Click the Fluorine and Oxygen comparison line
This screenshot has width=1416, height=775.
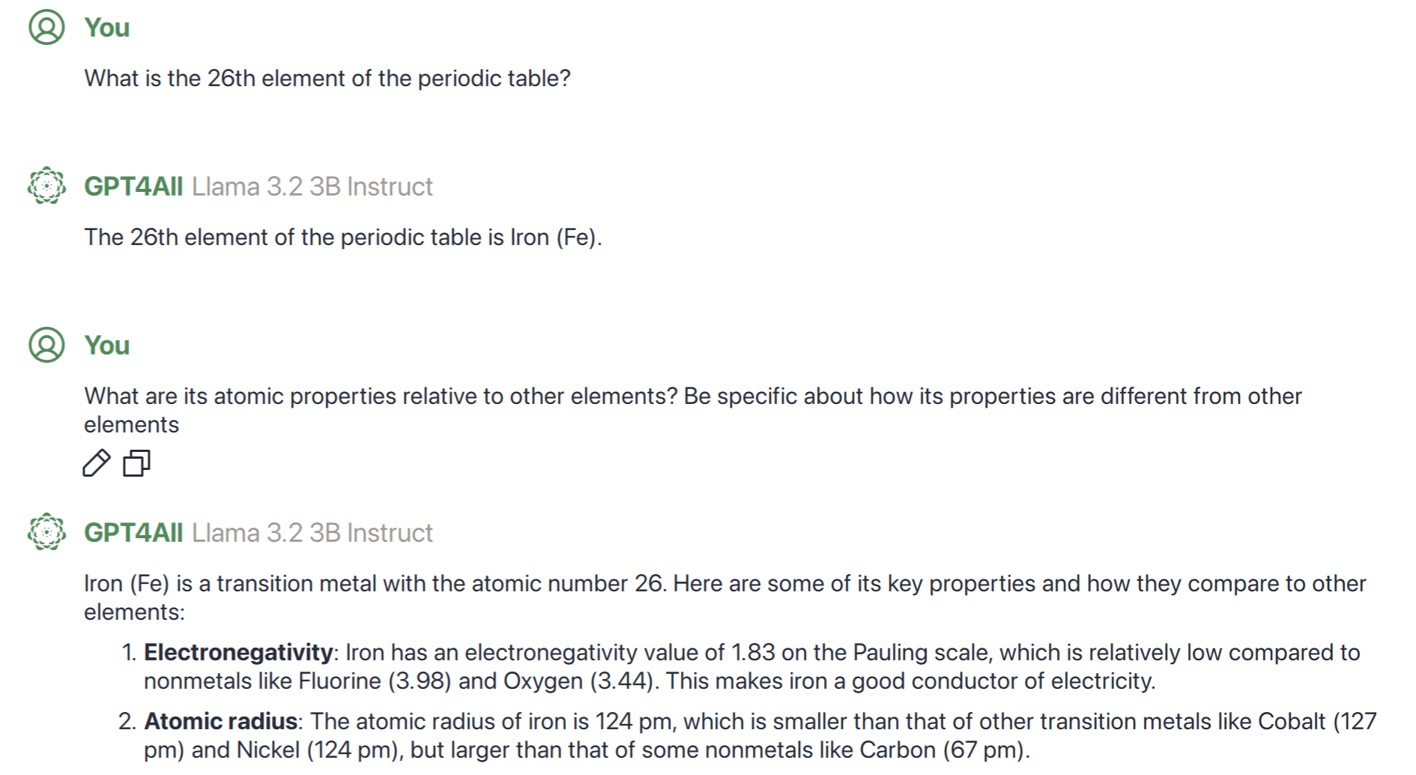(649, 681)
